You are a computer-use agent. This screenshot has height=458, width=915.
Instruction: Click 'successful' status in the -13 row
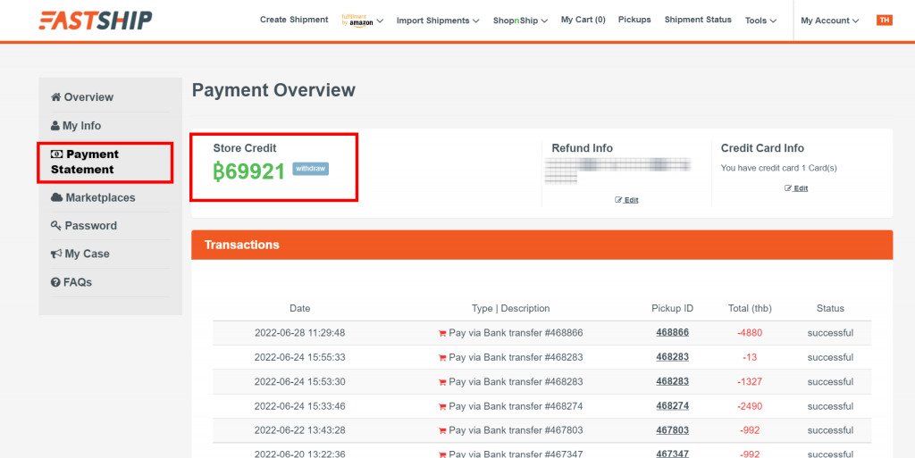tap(830, 358)
